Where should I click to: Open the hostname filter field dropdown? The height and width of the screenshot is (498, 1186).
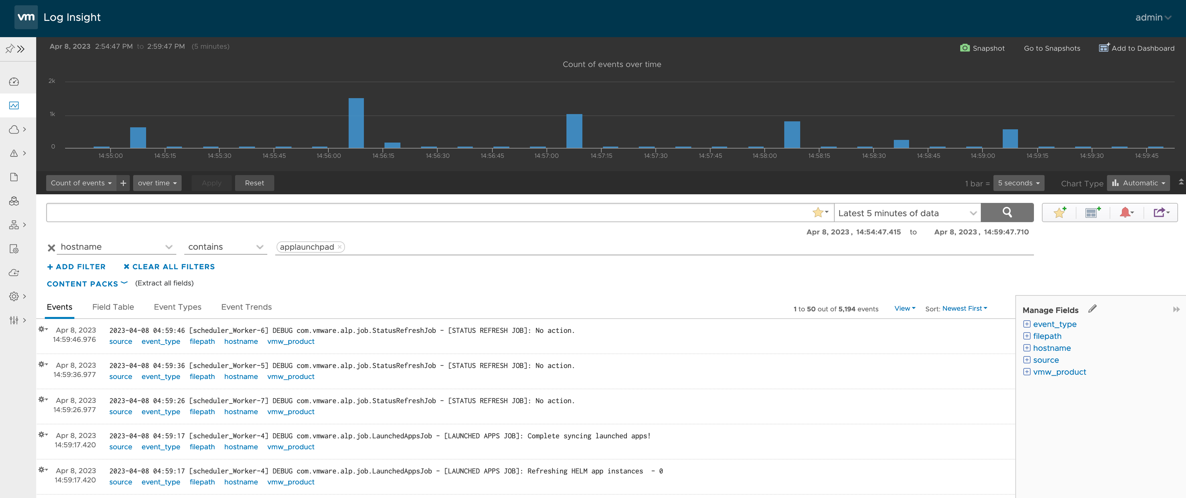pos(116,247)
